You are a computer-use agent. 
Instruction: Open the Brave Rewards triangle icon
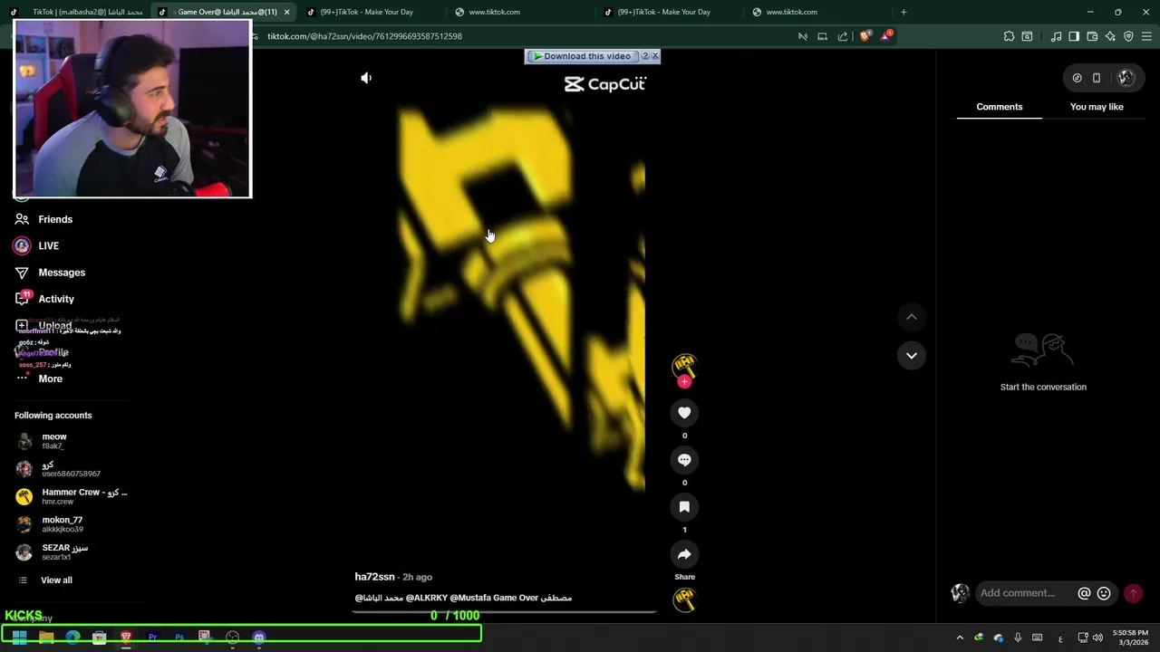pos(886,36)
